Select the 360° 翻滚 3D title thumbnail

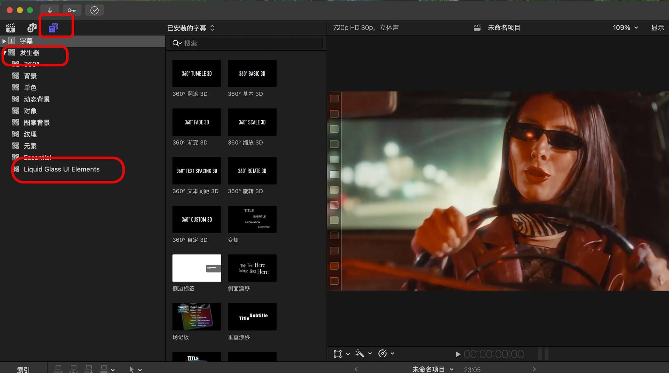tap(197, 74)
